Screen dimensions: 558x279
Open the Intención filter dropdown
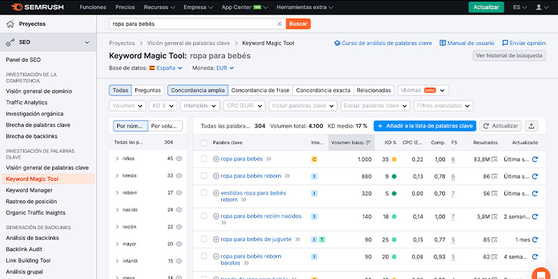(200, 106)
